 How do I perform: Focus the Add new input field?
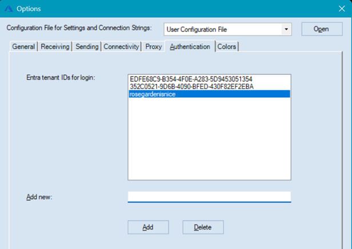[209, 197]
